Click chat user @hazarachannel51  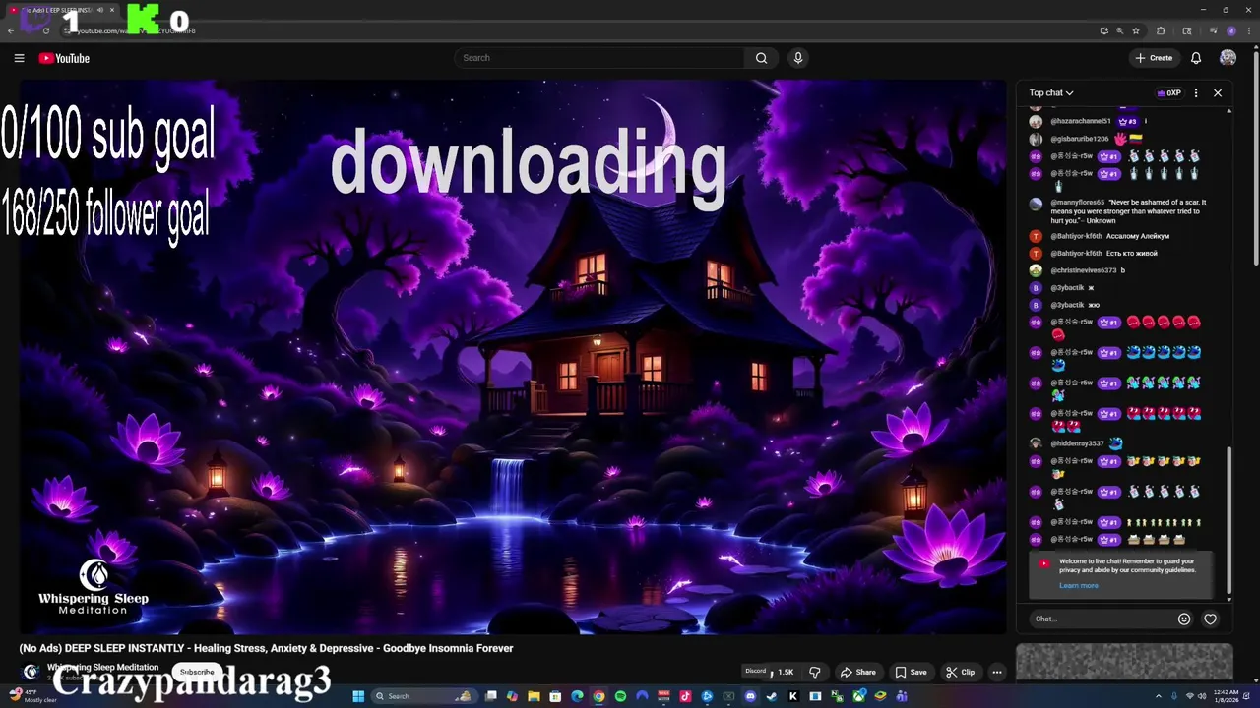click(1080, 121)
